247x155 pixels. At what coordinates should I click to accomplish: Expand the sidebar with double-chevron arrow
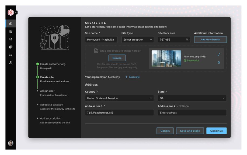pyautogui.click(x=16, y=12)
